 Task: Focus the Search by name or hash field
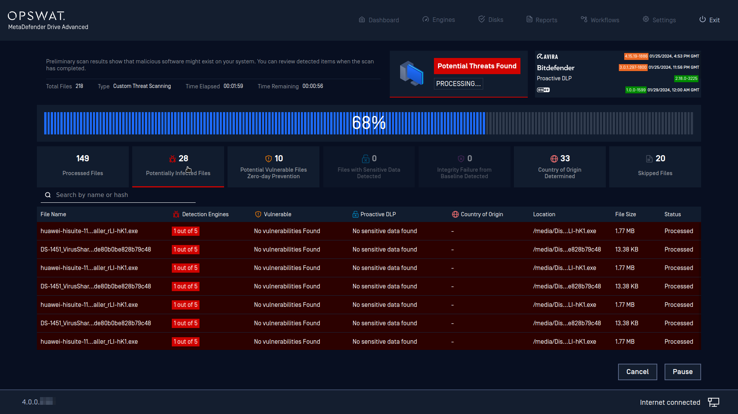118,195
